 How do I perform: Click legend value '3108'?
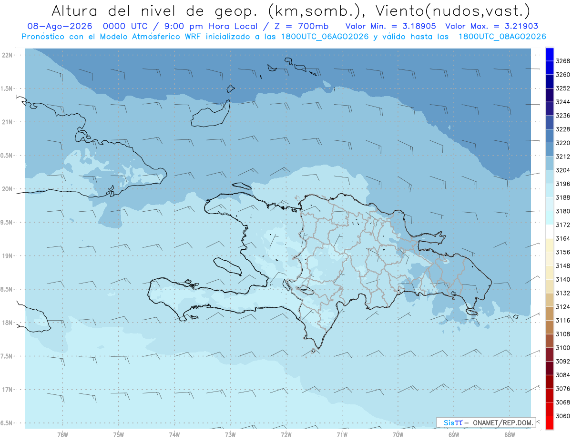click(x=563, y=334)
